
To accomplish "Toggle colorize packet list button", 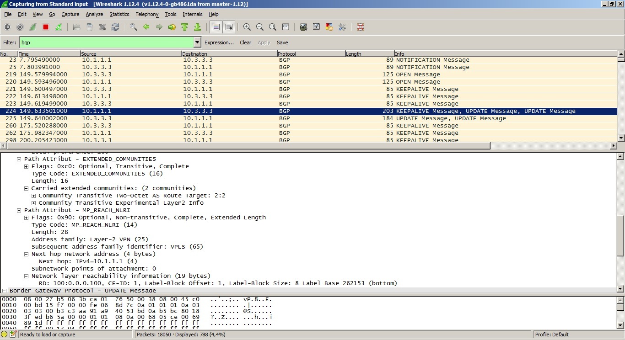I will click(216, 27).
